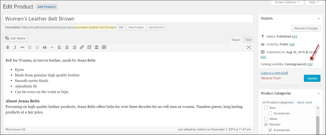Click Move to Trash link
Image resolution: width=326 pixels, height=135 pixels.
271,78
